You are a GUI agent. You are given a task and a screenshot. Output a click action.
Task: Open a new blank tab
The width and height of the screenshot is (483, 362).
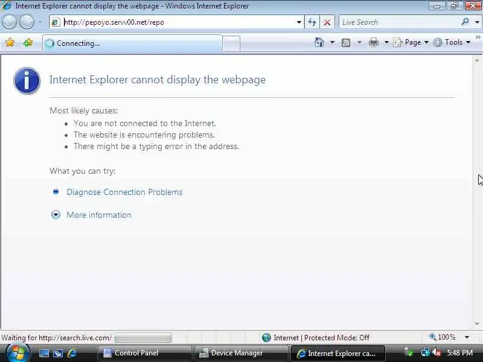(x=231, y=43)
